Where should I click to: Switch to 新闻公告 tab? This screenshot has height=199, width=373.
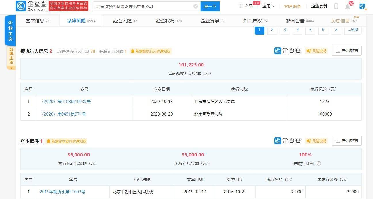click(300, 21)
